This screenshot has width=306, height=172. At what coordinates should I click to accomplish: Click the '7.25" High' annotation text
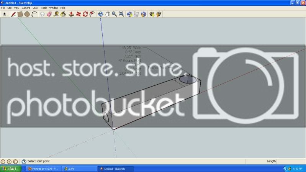click(x=133, y=56)
